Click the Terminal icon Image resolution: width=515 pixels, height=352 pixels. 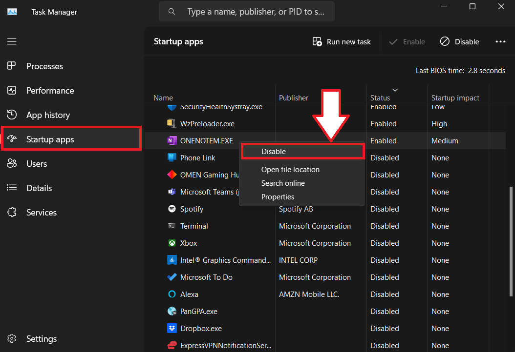pos(172,226)
